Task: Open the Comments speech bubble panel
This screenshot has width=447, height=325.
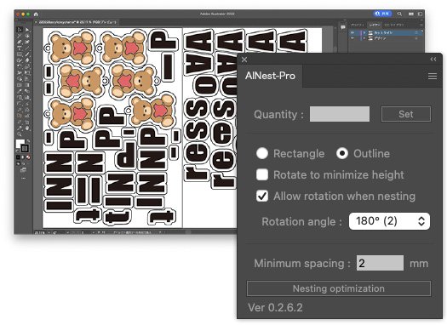Action: [x=342, y=27]
